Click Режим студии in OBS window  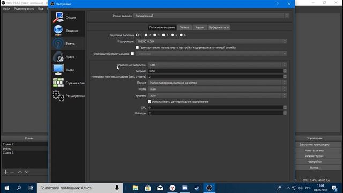click(x=315, y=156)
